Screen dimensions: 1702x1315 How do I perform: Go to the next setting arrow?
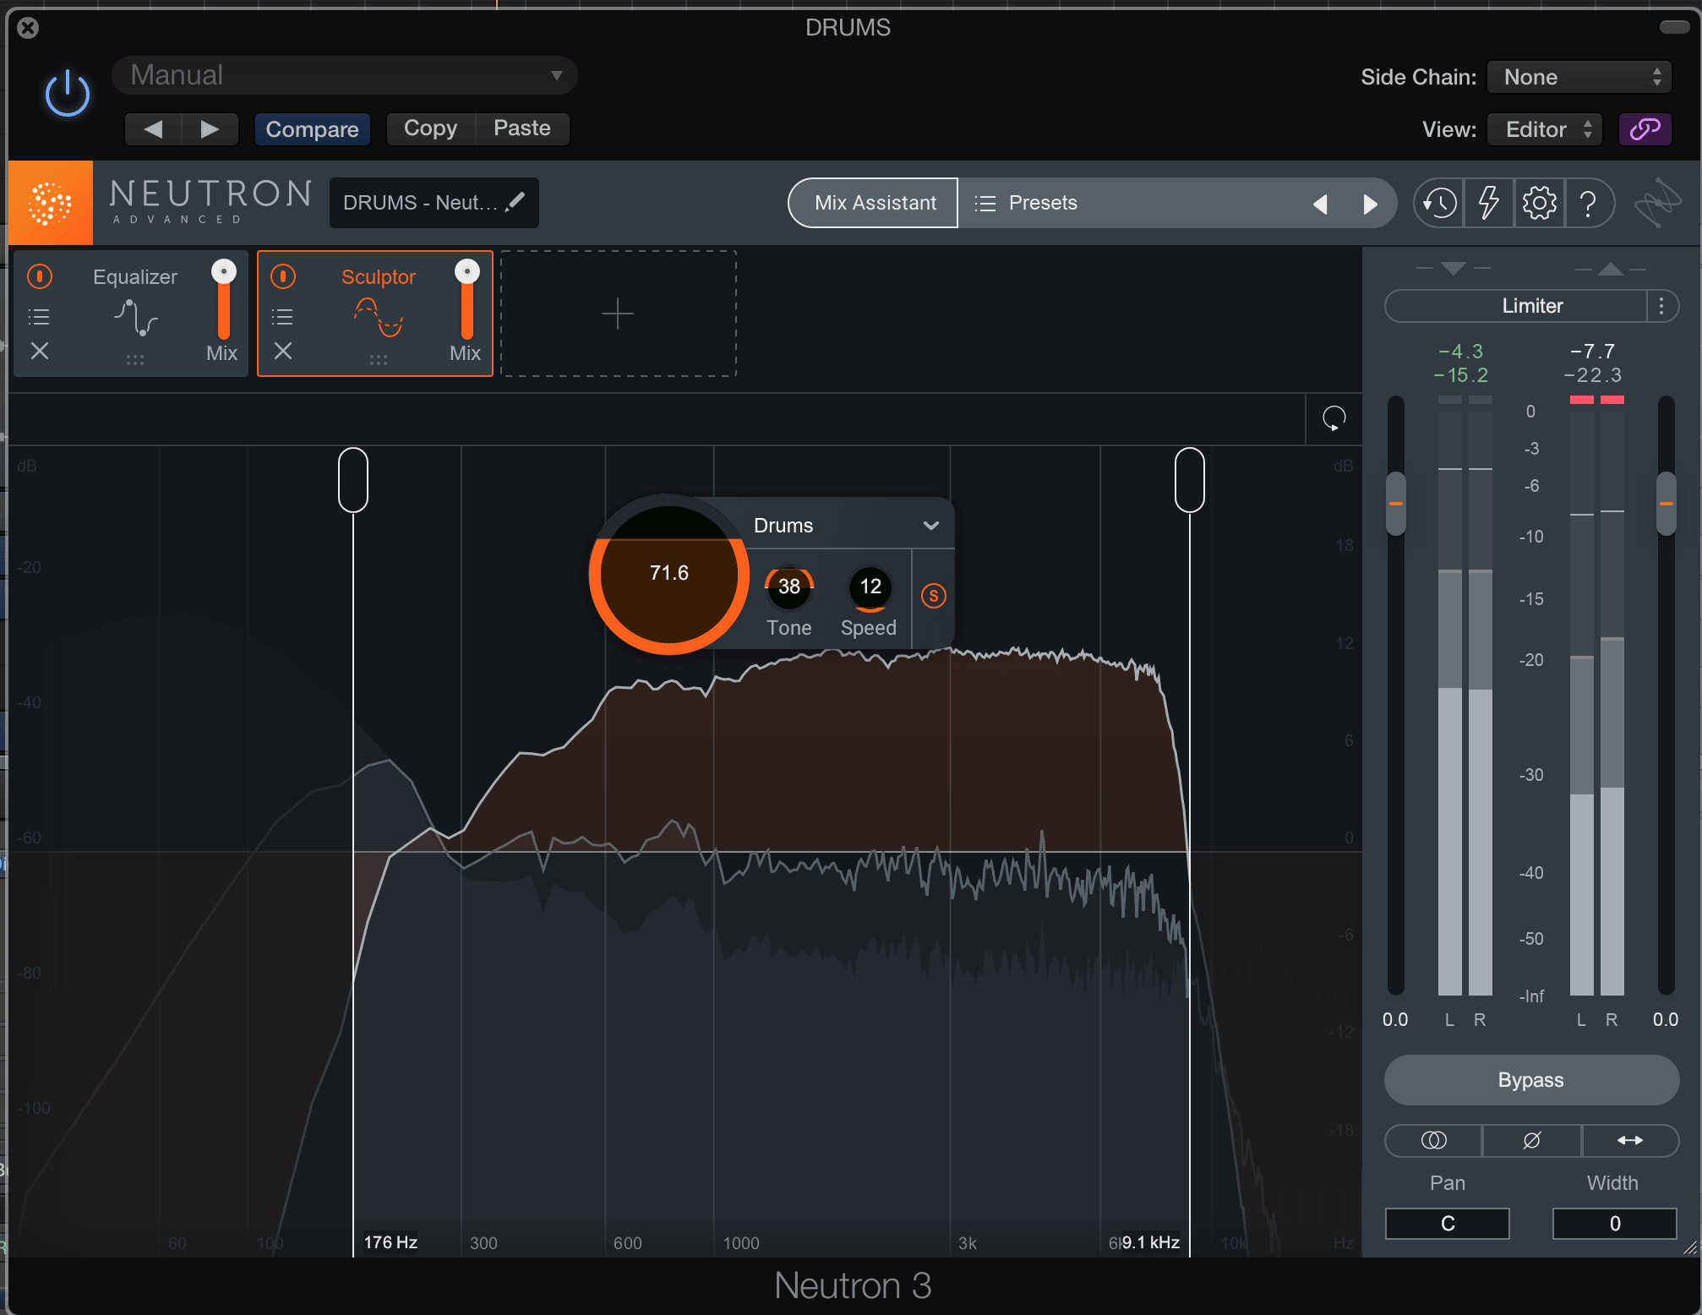click(210, 129)
